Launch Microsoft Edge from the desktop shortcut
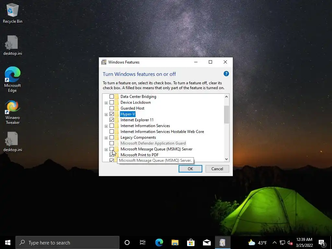Screen dimensions: 332x249 coord(13,79)
